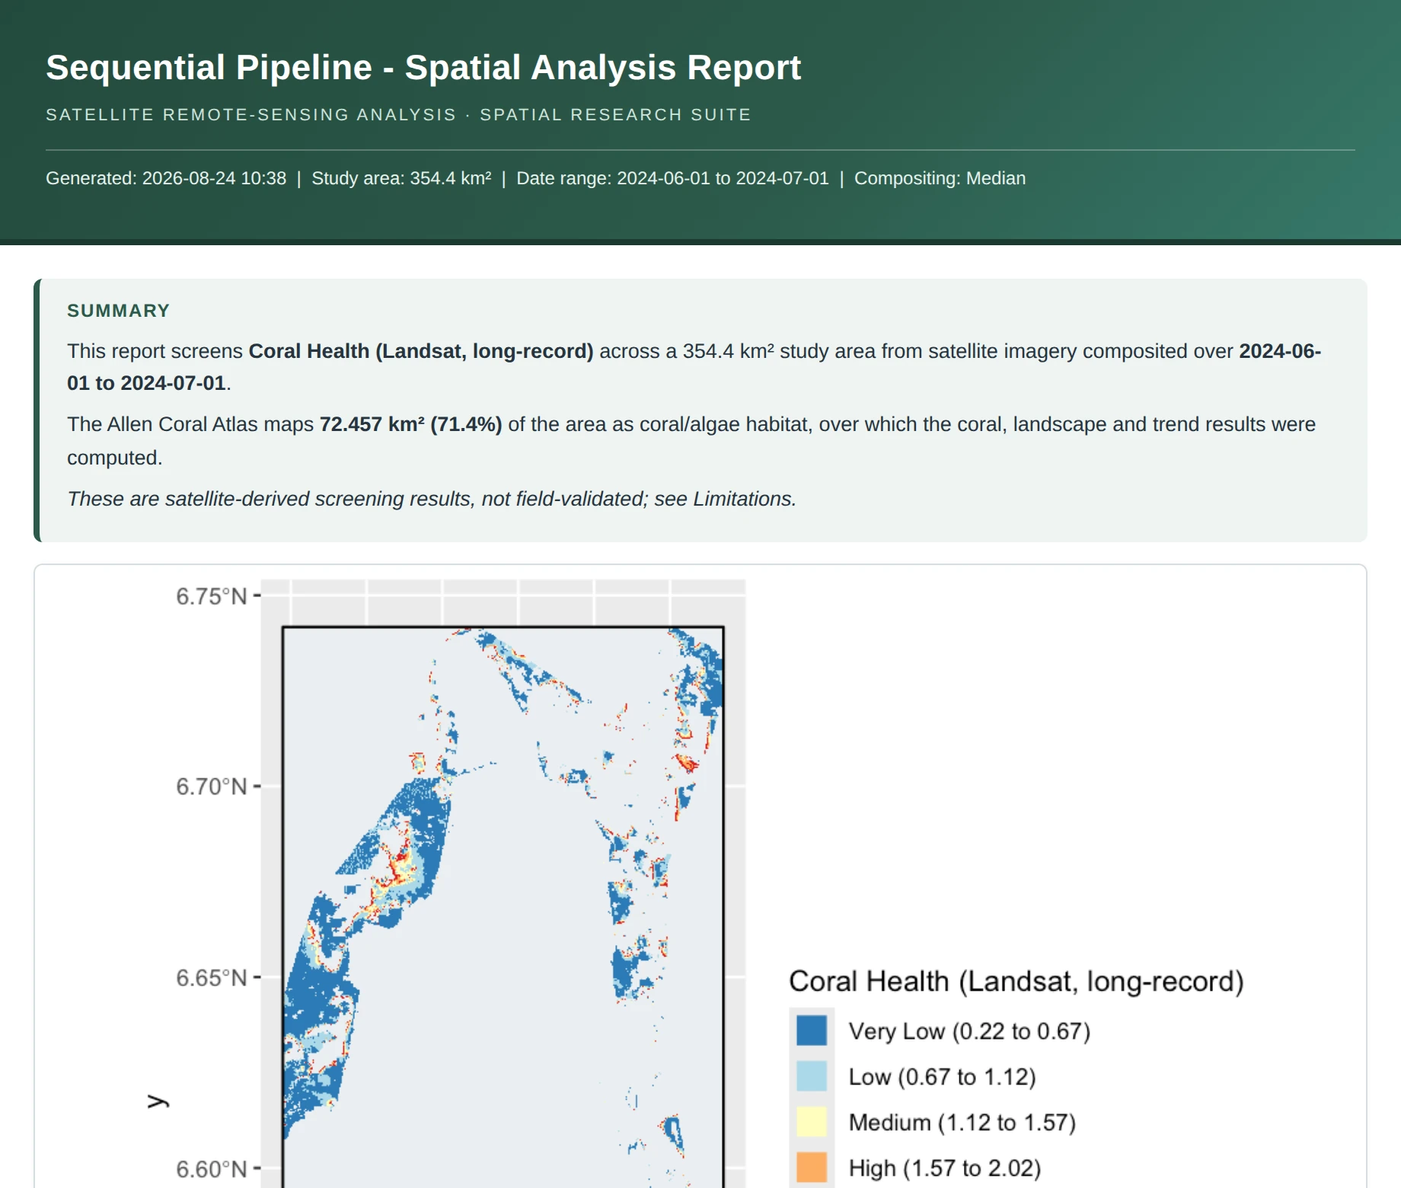The height and width of the screenshot is (1188, 1401).
Task: Click the 'Study area: 354.4 km²' metadata
Action: (x=401, y=178)
